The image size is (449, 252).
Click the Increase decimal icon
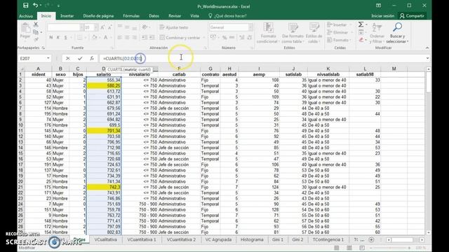(x=242, y=37)
